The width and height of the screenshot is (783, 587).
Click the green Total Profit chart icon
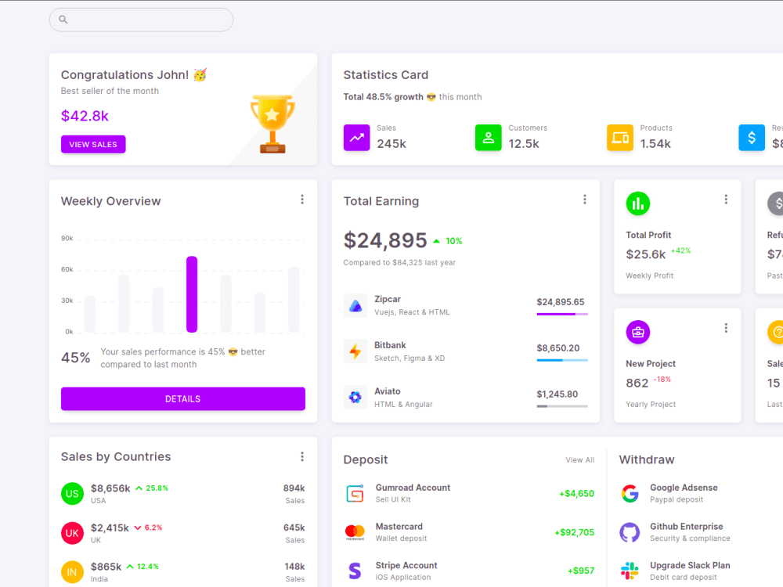[637, 203]
